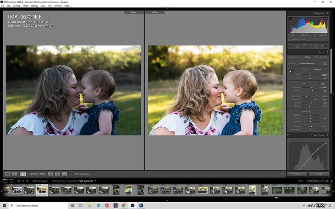The width and height of the screenshot is (335, 209).
Task: Switch to Loupe view mode
Action: (x=7, y=174)
